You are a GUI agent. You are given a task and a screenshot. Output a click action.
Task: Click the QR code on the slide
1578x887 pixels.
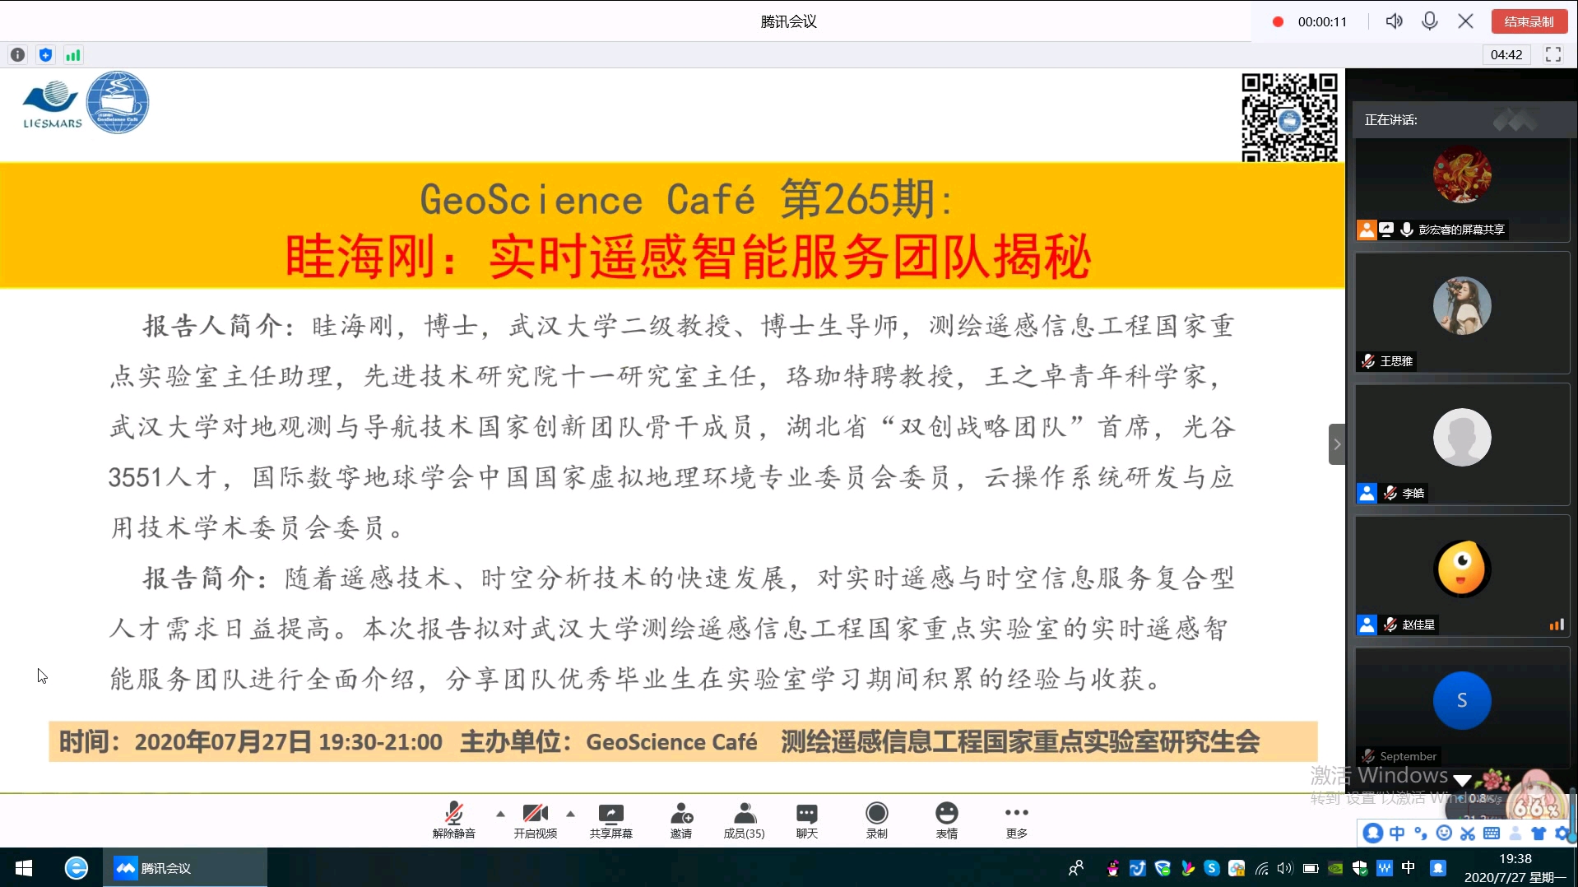(x=1289, y=118)
